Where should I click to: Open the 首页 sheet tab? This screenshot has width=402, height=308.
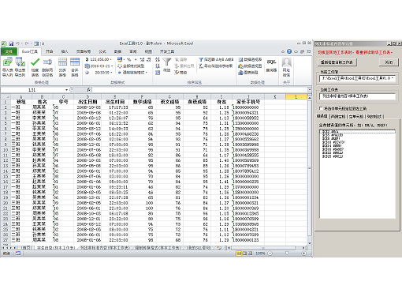(27, 248)
